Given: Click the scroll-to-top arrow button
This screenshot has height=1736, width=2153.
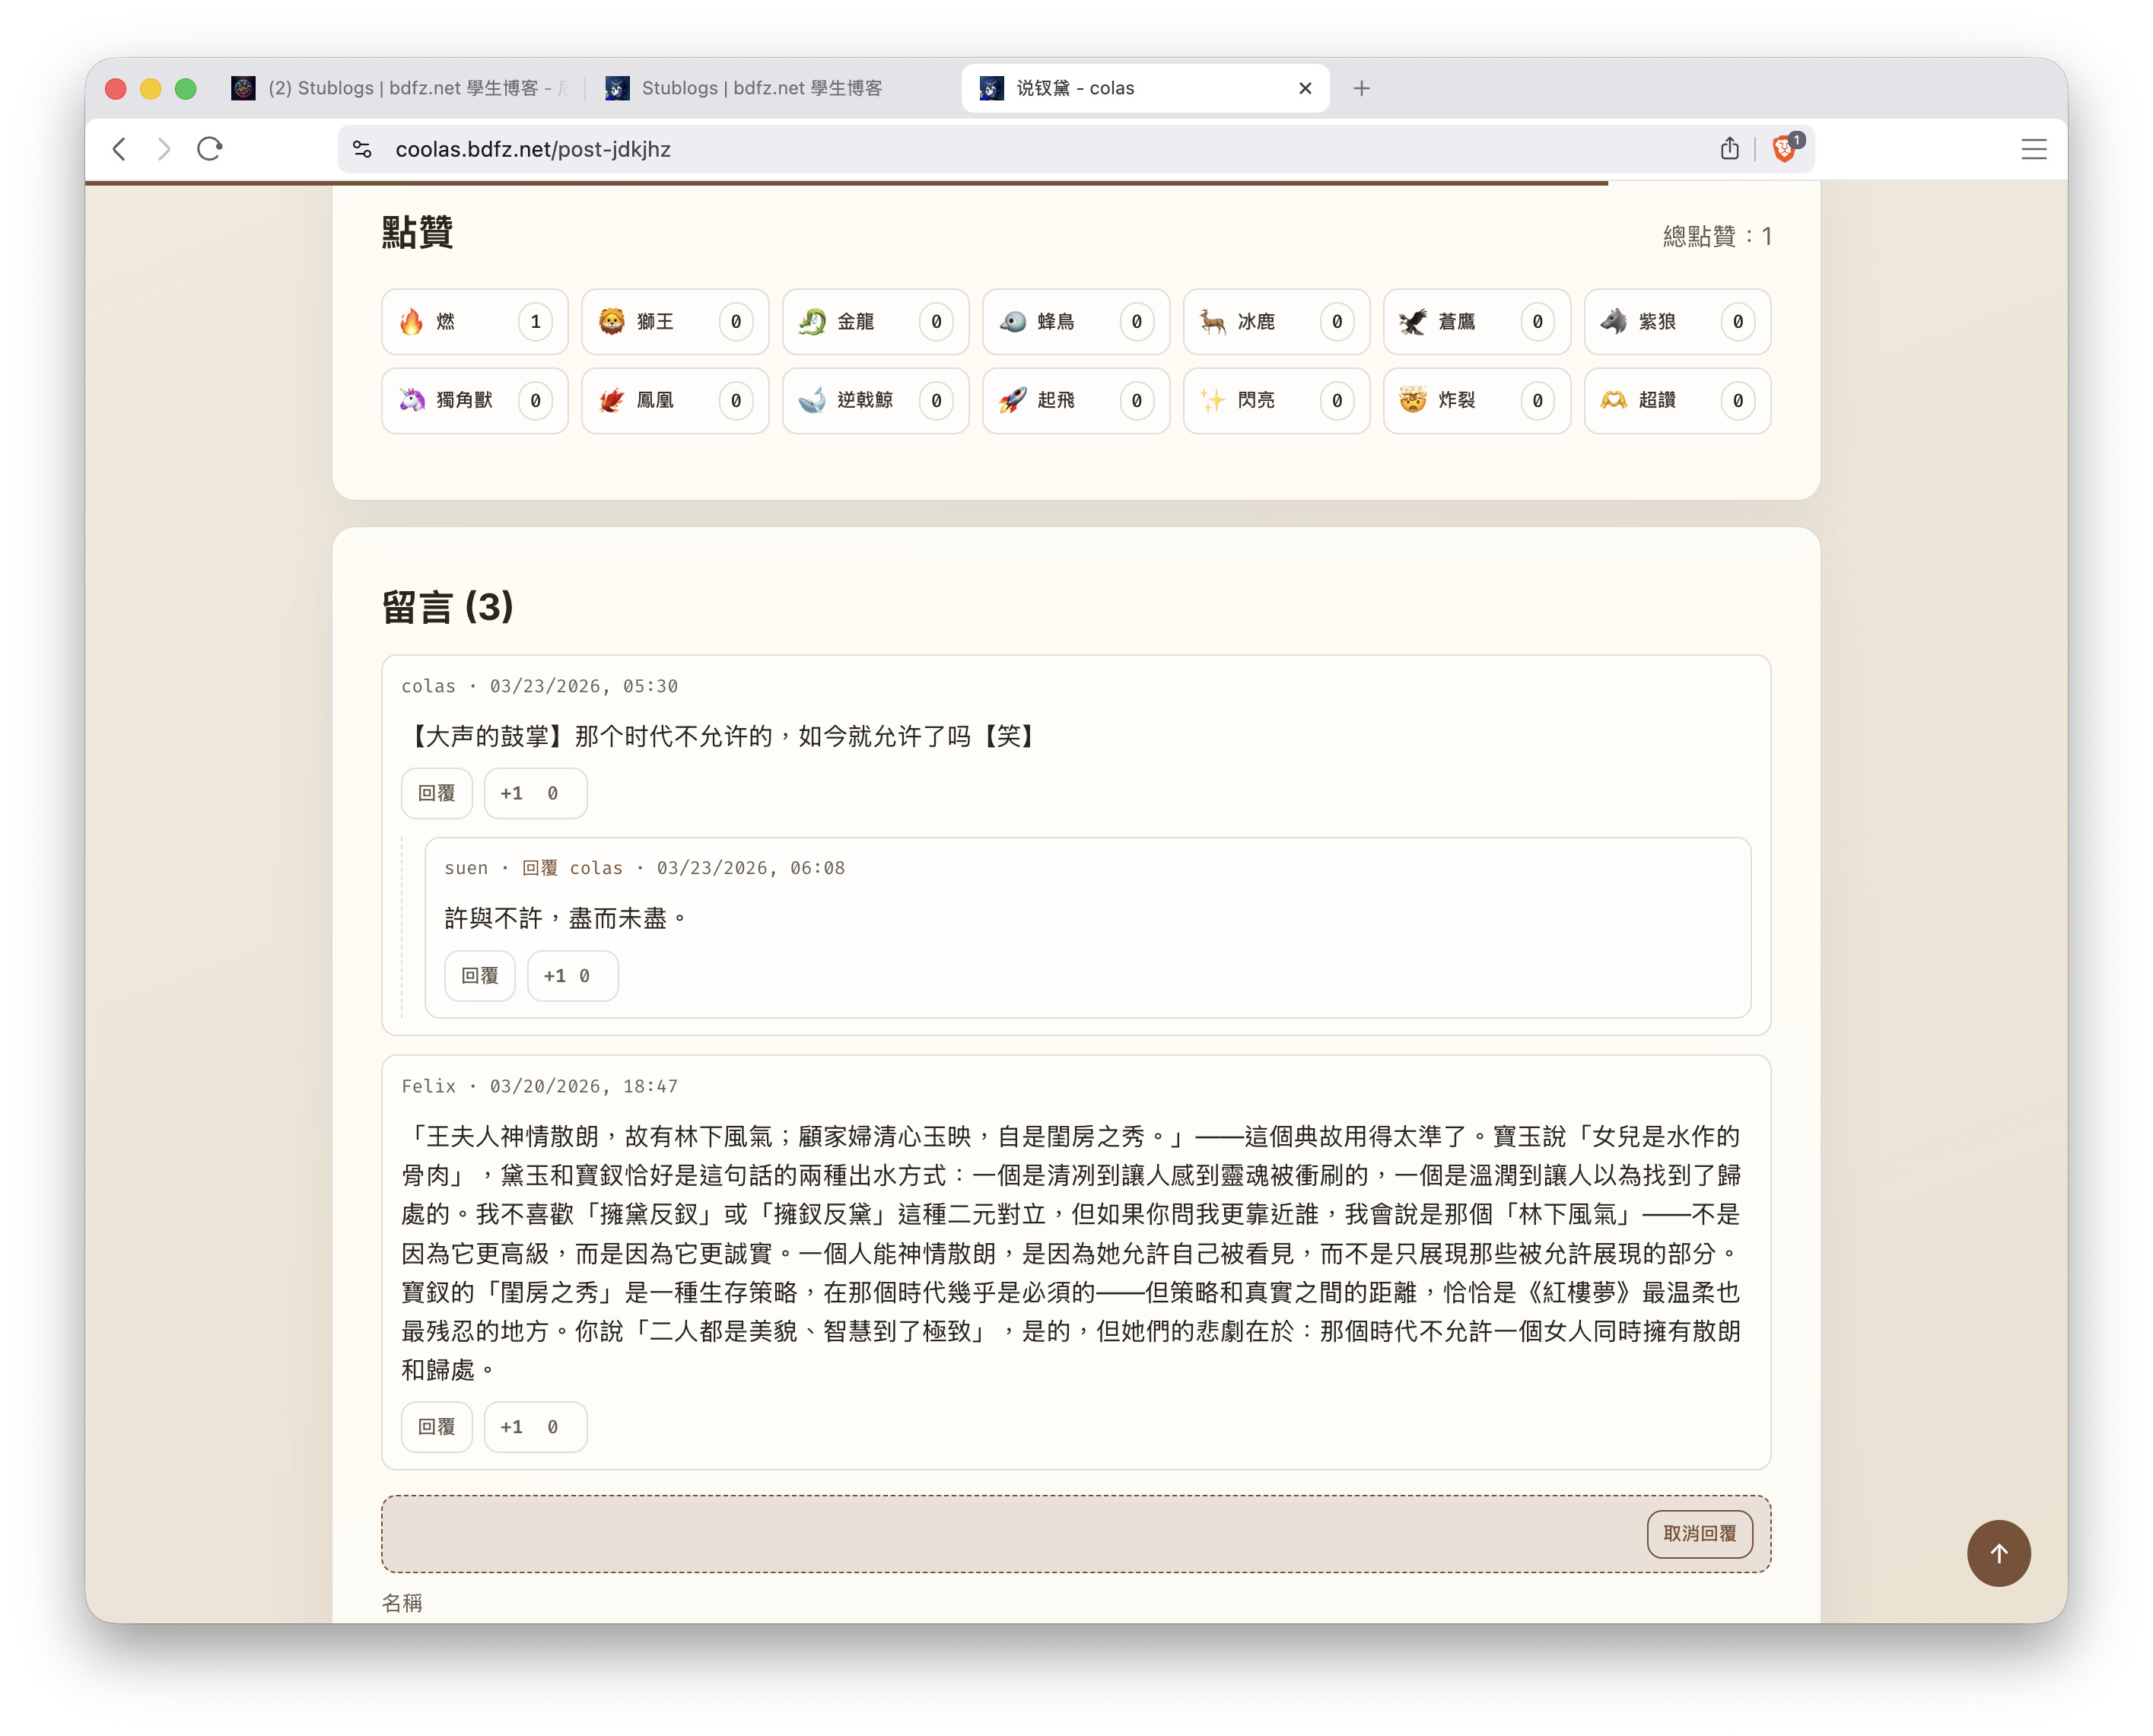Looking at the screenshot, I should [x=1998, y=1553].
